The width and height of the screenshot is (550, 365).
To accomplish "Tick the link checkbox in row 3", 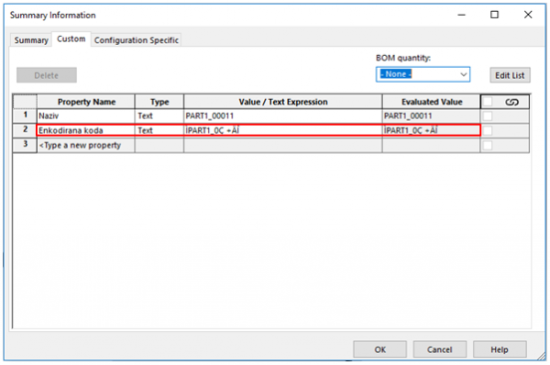I will [x=488, y=145].
